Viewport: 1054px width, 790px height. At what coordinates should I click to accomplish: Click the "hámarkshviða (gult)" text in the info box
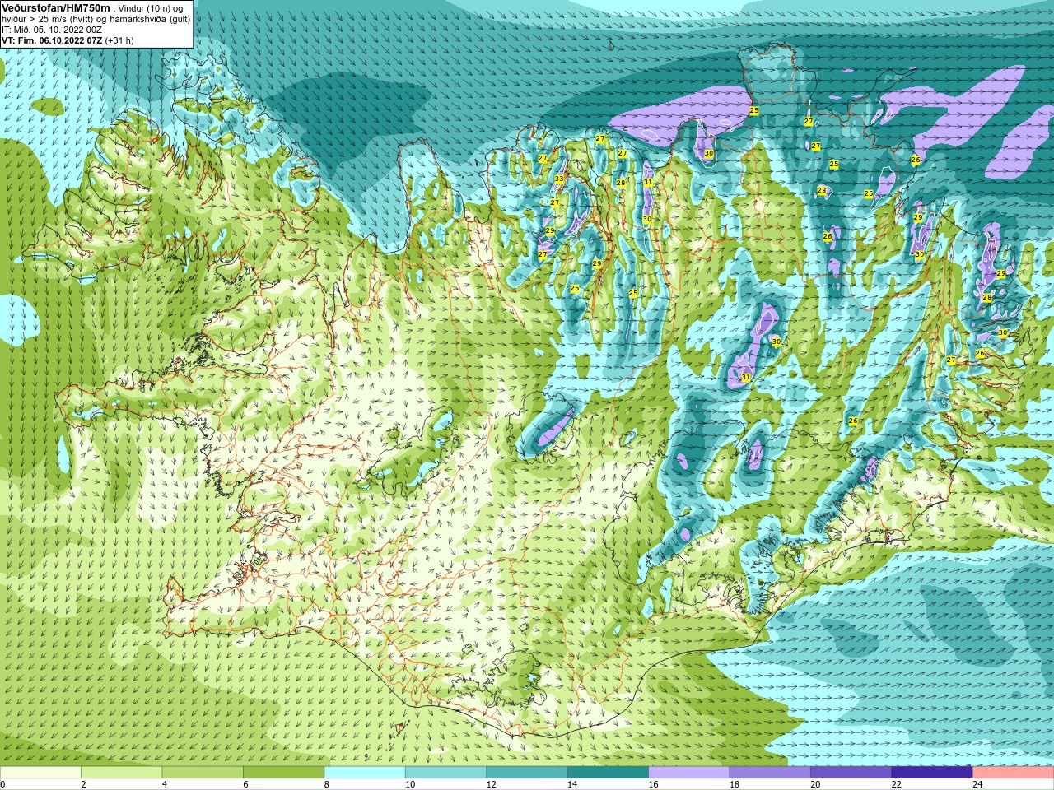pyautogui.click(x=151, y=19)
